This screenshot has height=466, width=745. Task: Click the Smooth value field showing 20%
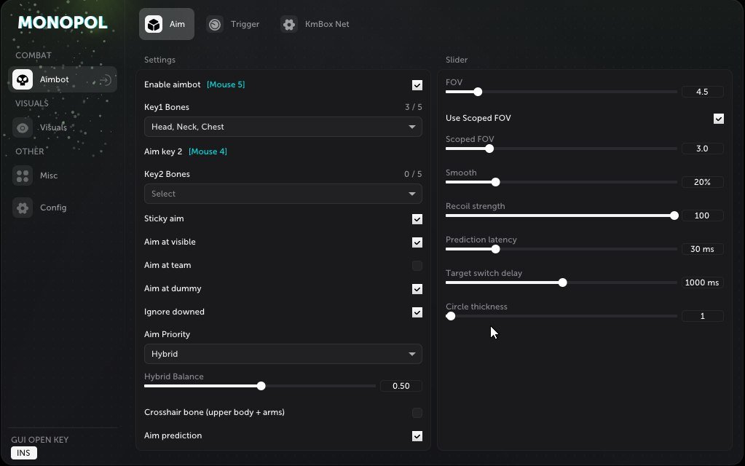(702, 182)
